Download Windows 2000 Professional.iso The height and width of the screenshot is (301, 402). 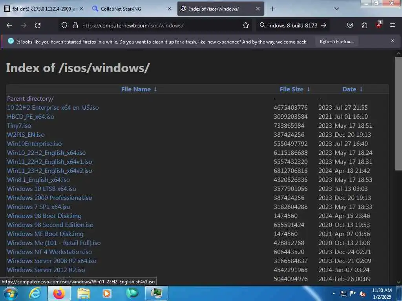tap(49, 198)
